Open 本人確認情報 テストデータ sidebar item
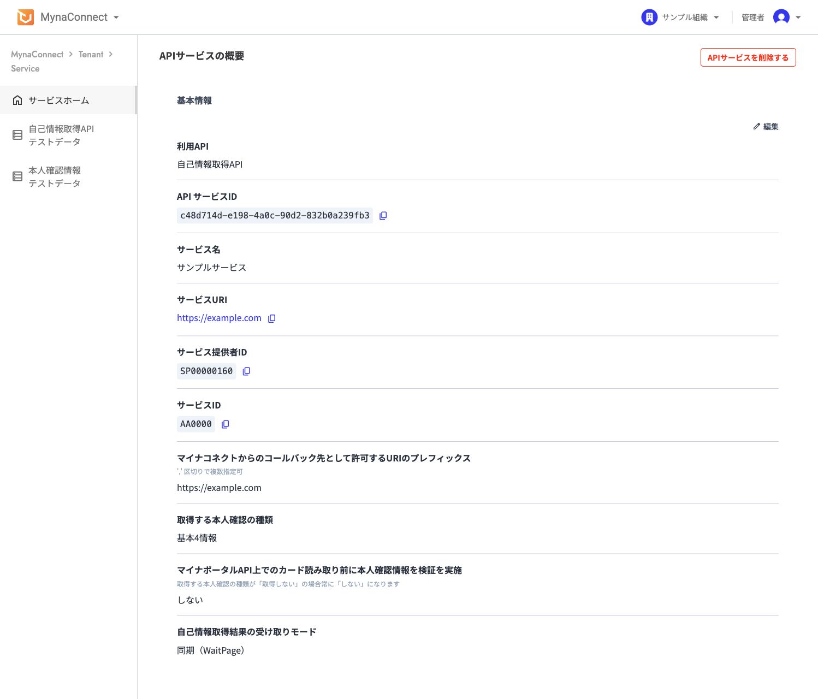818x699 pixels. 68,176
